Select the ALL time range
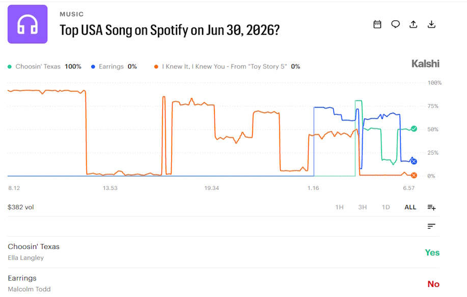The width and height of the screenshot is (467, 297). pyautogui.click(x=410, y=207)
